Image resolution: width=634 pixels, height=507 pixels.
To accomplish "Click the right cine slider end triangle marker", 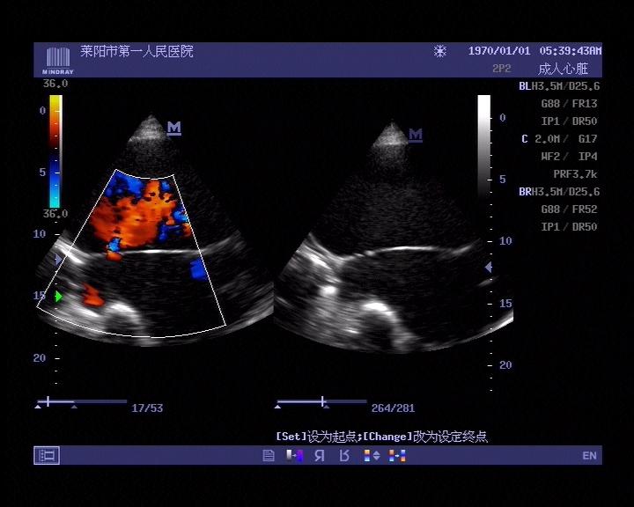I will [327, 408].
